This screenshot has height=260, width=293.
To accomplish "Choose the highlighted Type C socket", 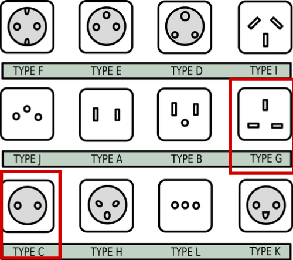I will click(28, 205).
